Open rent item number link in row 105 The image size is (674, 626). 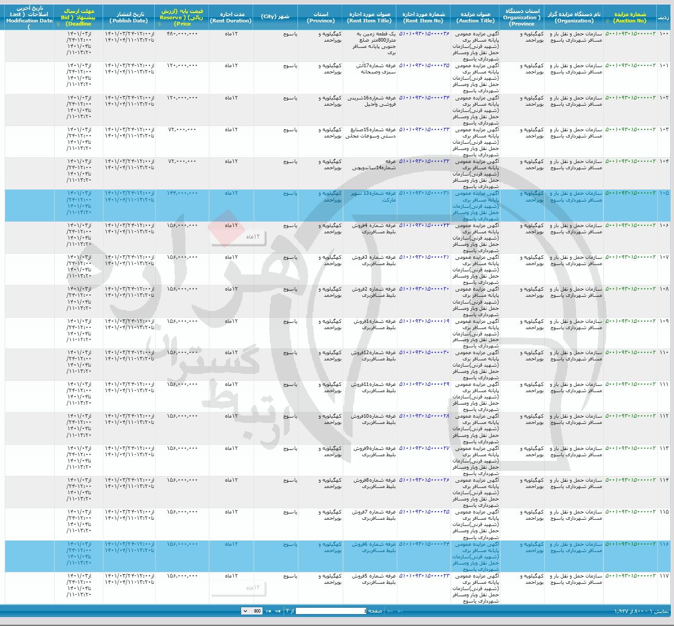[x=424, y=193]
